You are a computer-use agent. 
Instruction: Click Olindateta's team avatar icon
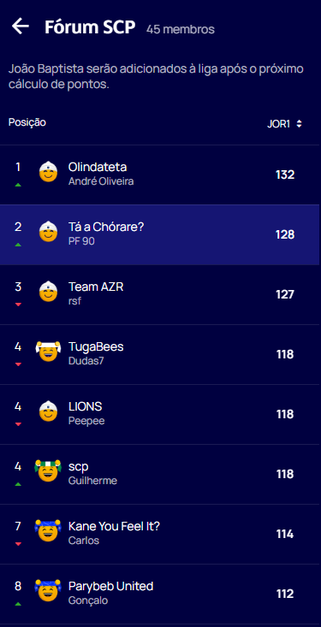point(48,172)
